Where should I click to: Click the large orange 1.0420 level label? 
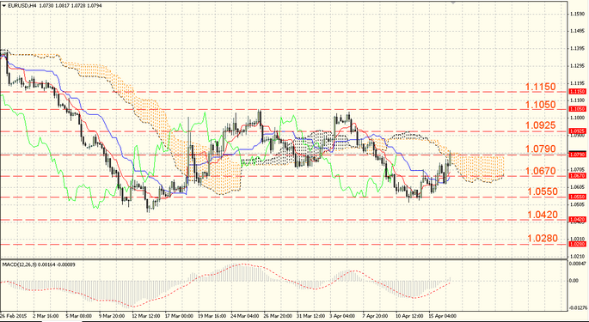click(543, 215)
